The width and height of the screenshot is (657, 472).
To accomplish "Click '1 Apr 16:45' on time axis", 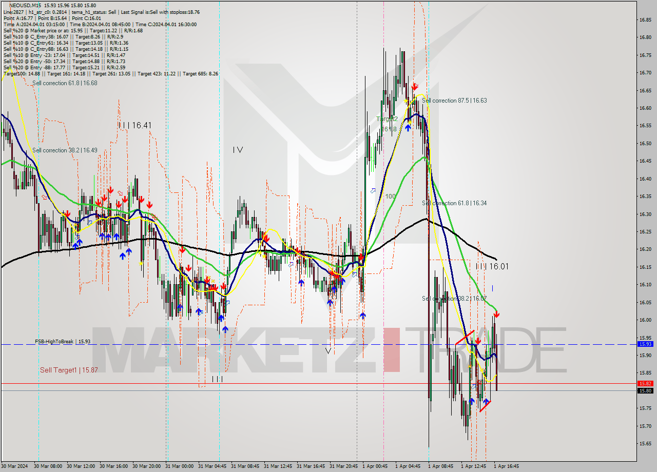I will 507,466.
